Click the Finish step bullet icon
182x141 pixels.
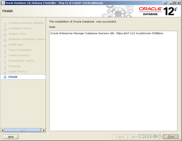(5, 77)
